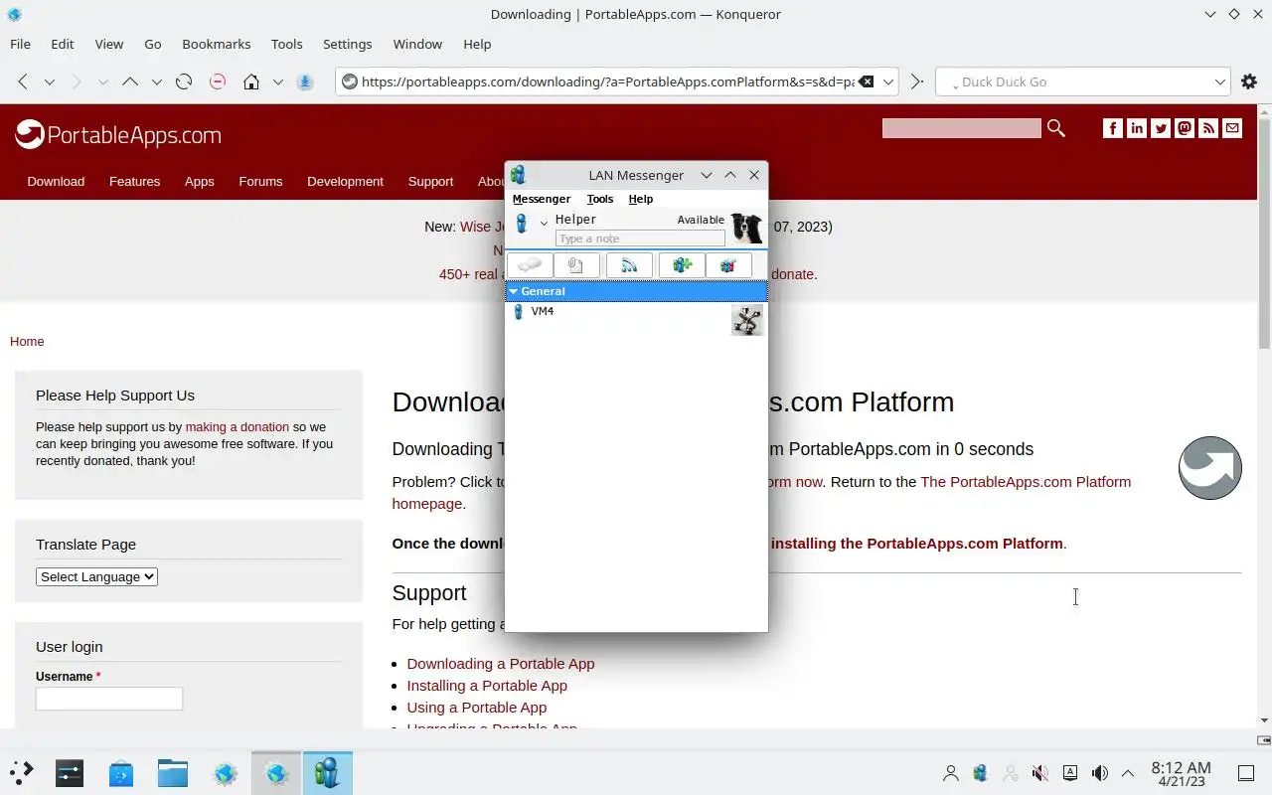Image resolution: width=1272 pixels, height=795 pixels.
Task: Open the PortableApps Twitter icon
Action: (1161, 128)
